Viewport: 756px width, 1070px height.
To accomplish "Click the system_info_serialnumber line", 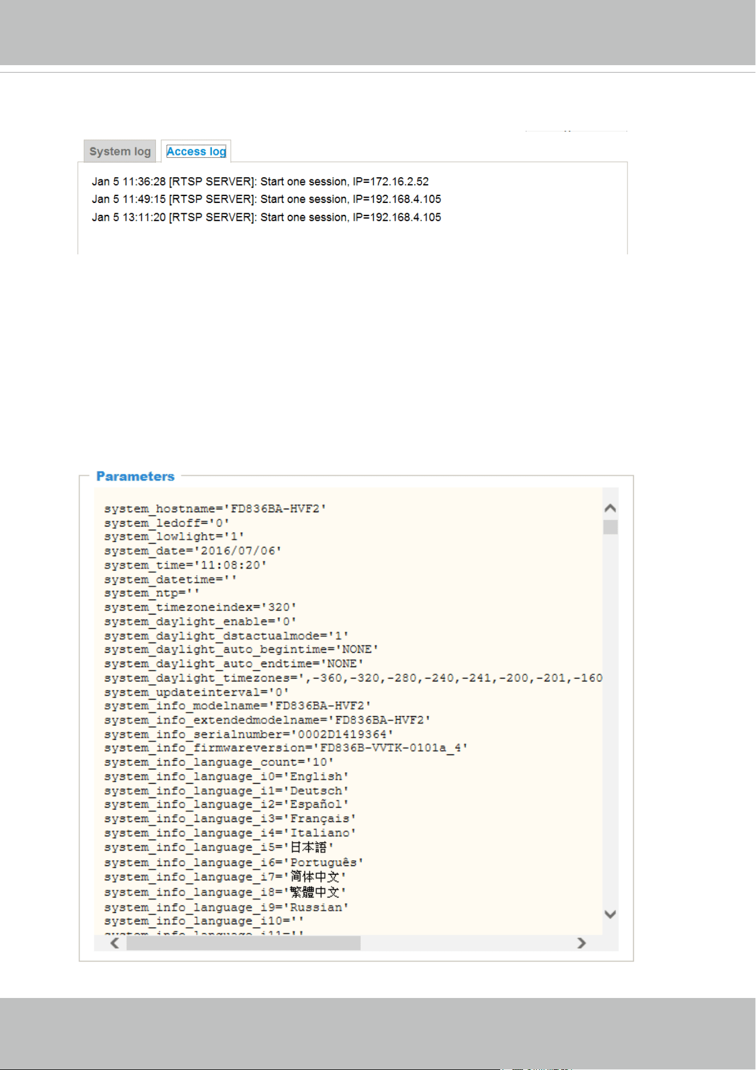I will click(249, 734).
